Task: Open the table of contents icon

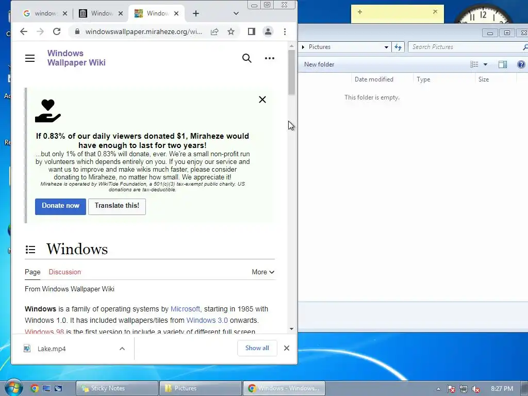Action: tap(30, 250)
